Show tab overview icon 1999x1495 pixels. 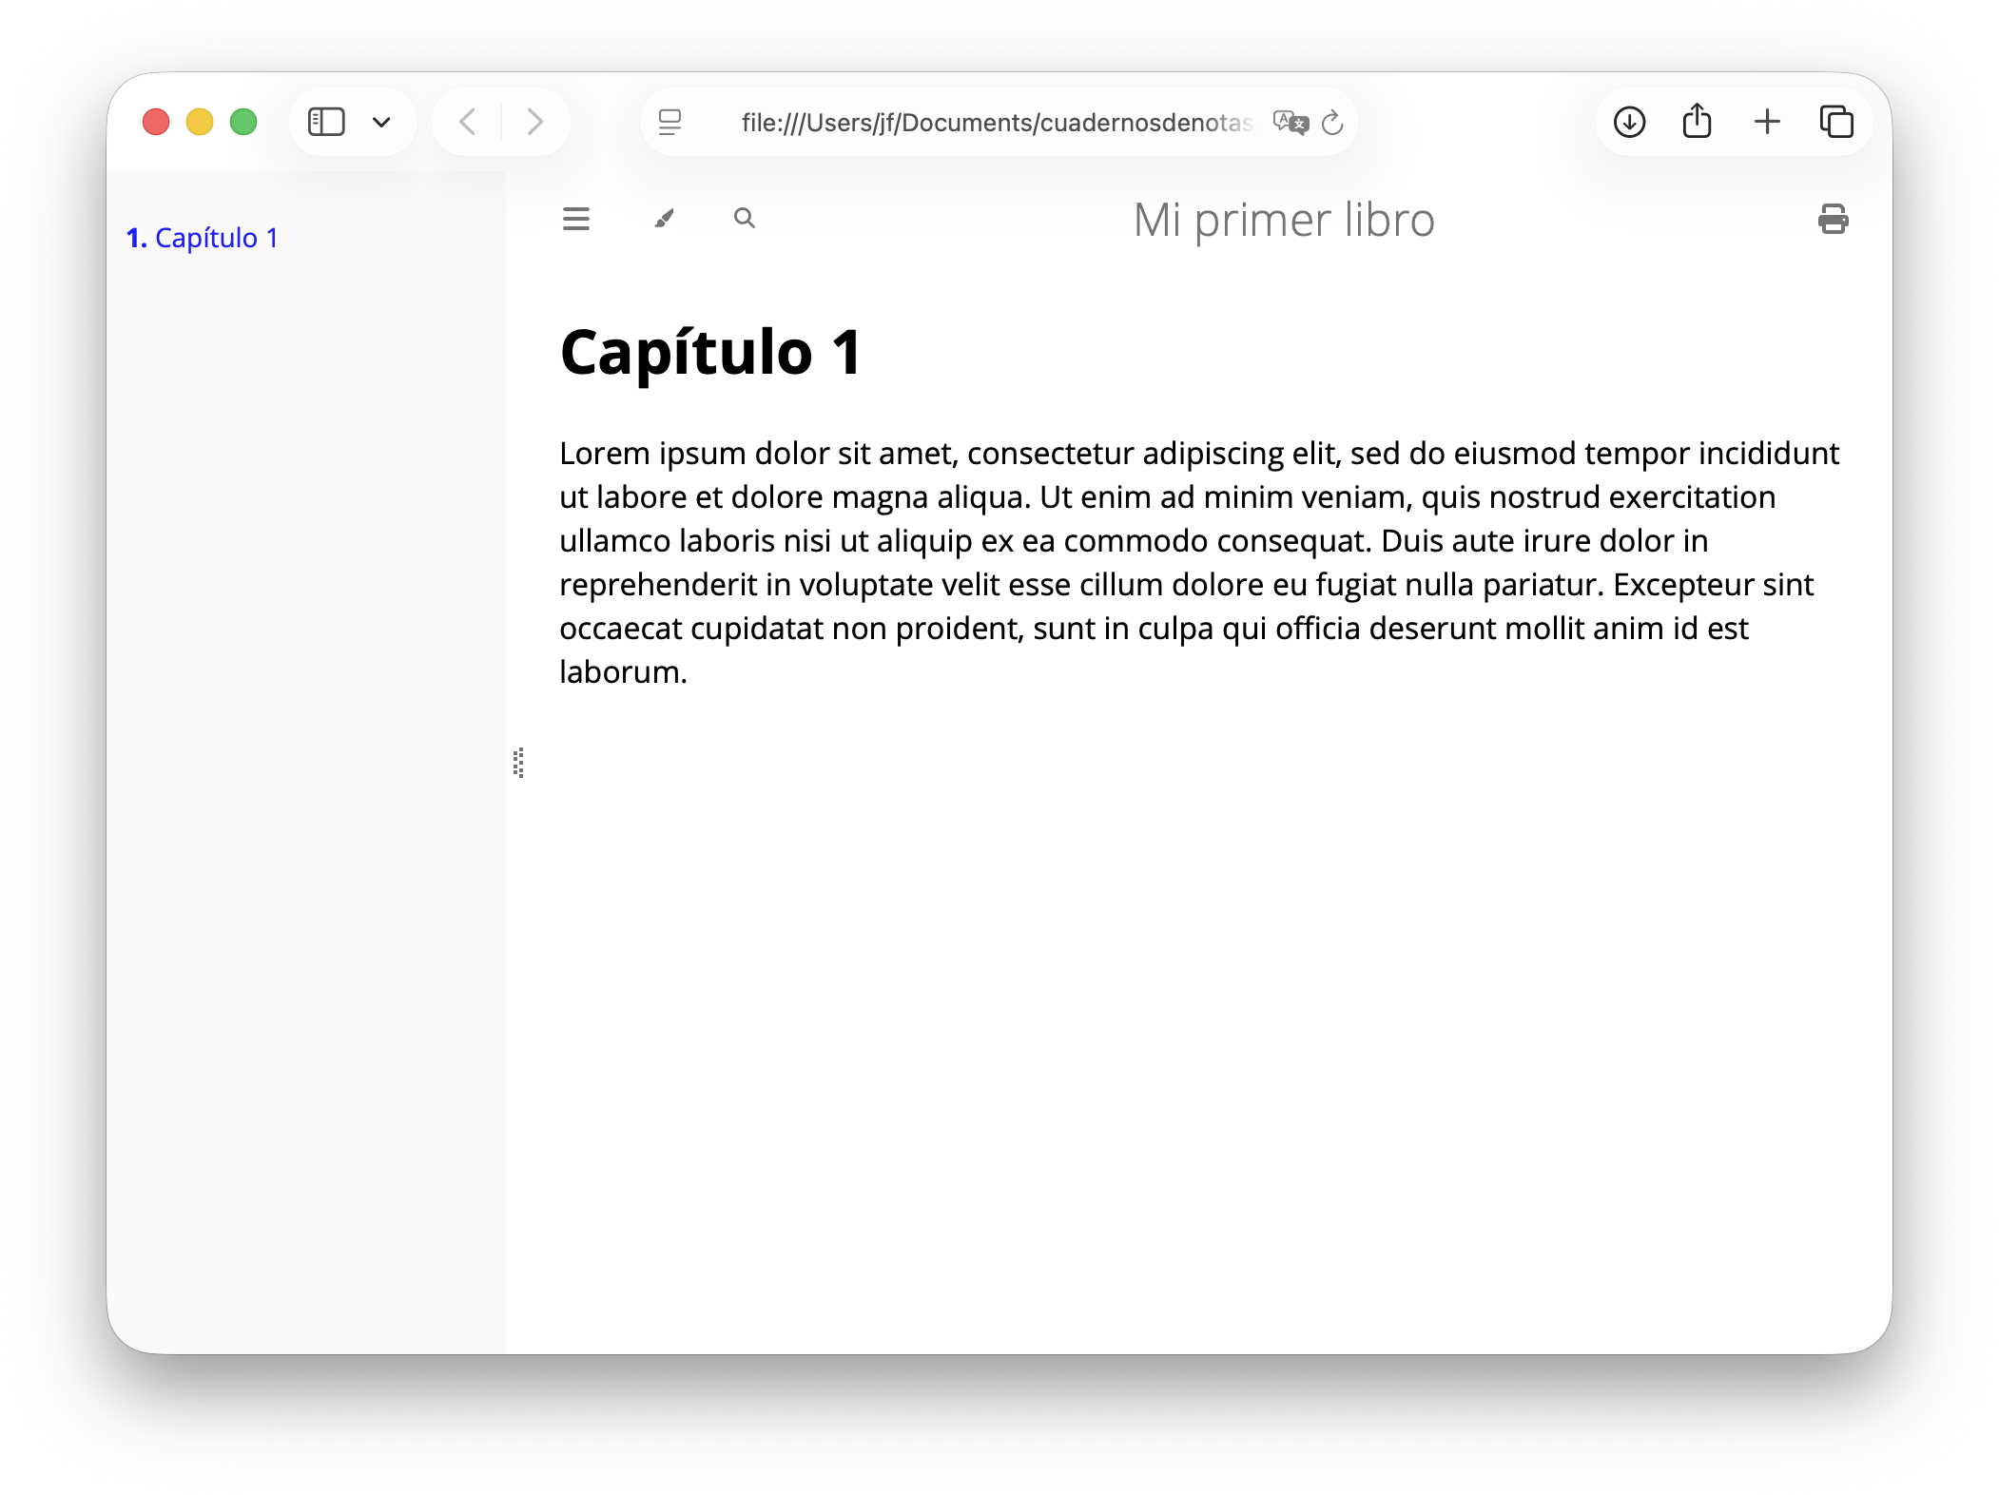click(1835, 122)
